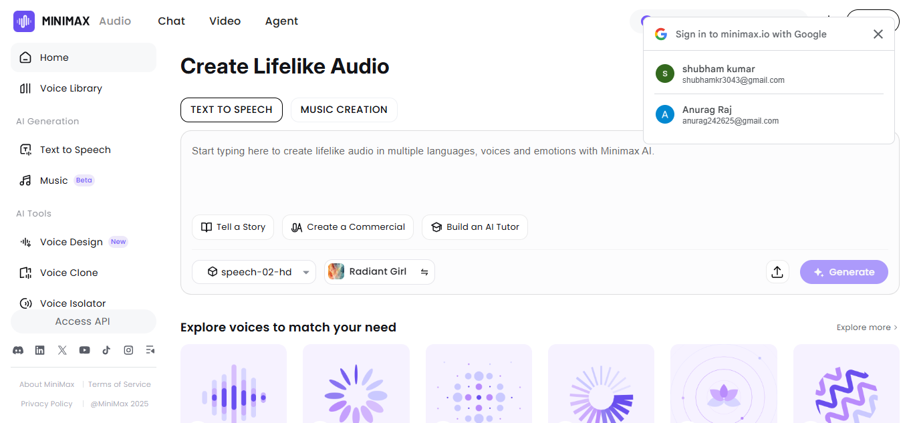Open the LinkedIn social icon
Viewport: 913px width, 423px height.
40,350
